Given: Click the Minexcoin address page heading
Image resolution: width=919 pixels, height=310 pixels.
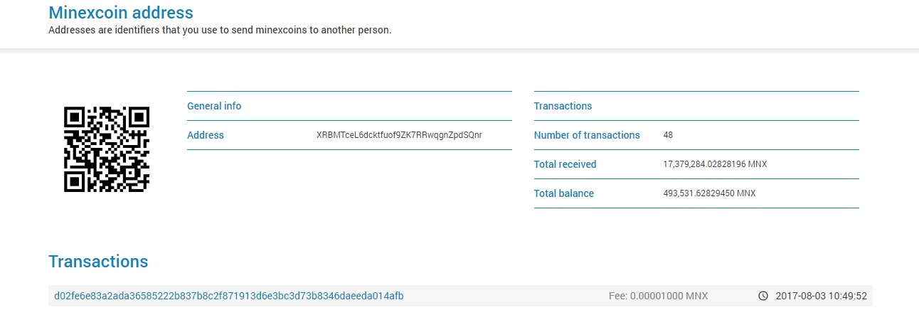Looking at the screenshot, I should point(120,12).
